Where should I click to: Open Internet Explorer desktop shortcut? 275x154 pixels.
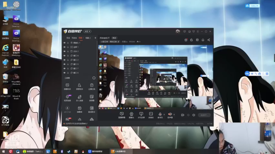tap(5, 50)
